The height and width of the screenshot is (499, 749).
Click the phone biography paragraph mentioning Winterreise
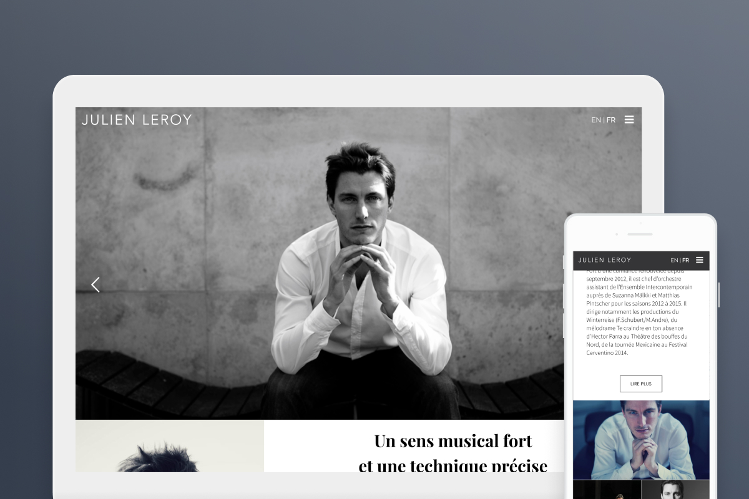tap(639, 312)
